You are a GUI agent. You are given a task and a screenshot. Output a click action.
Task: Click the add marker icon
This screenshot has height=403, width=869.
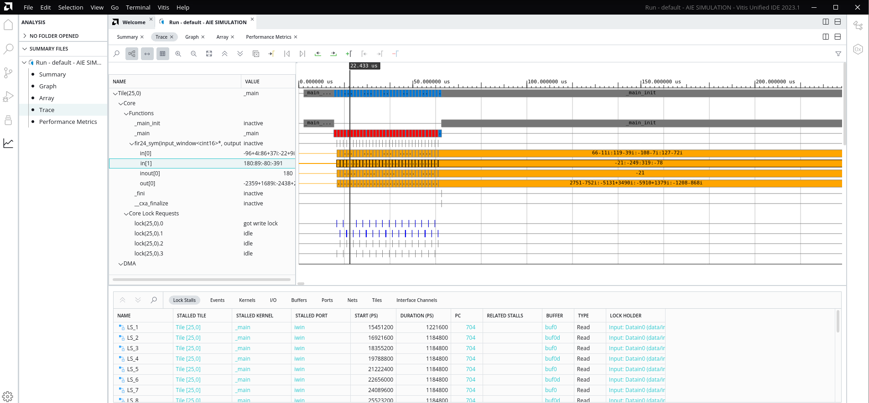pos(349,54)
